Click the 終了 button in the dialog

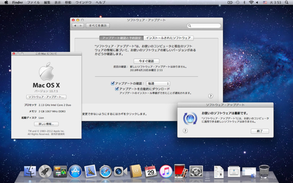coord(260,131)
